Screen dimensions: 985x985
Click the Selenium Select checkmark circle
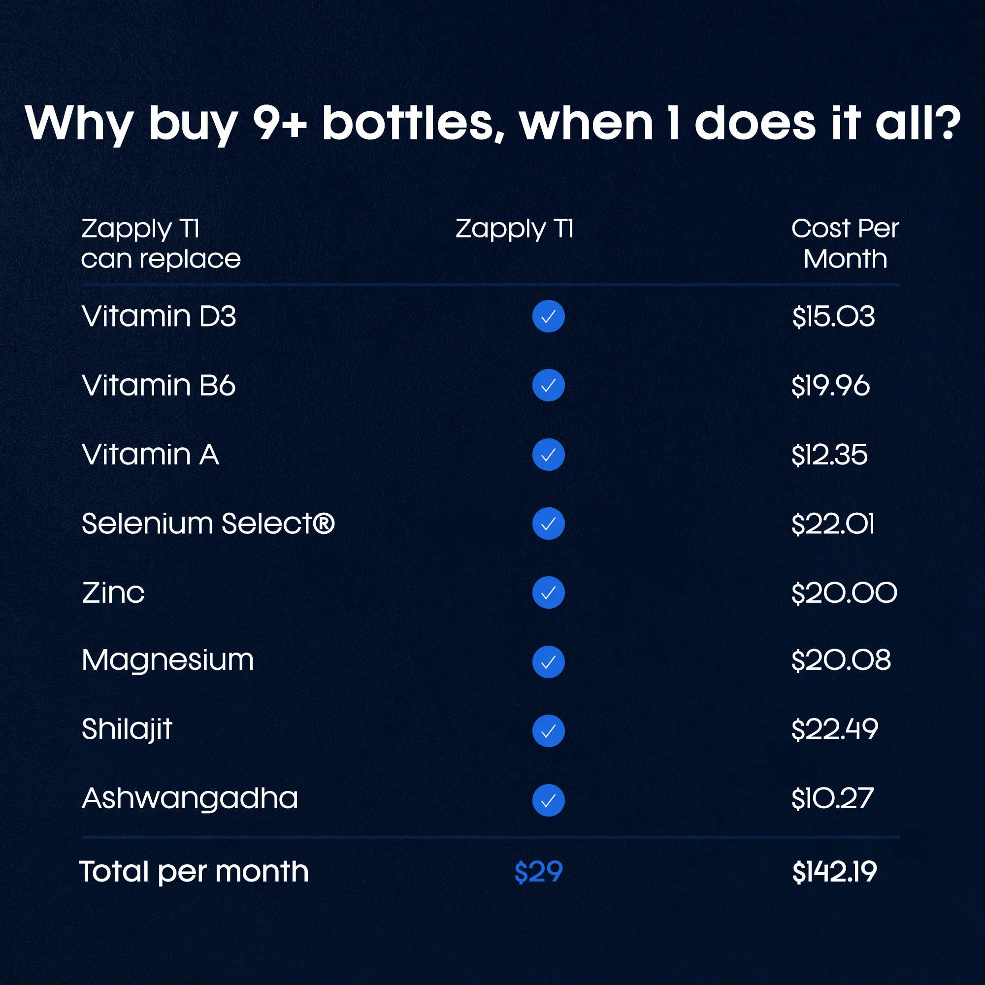point(548,524)
